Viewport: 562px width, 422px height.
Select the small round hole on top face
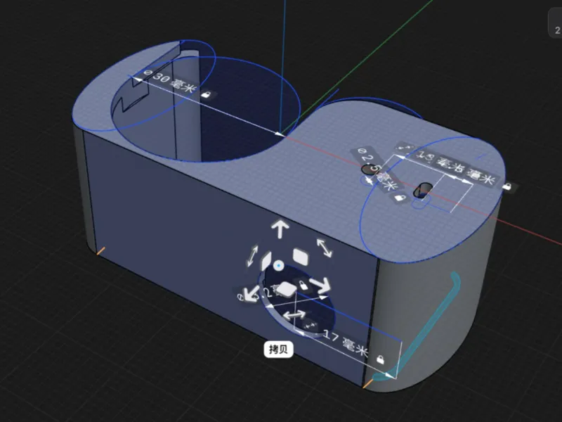tap(370, 169)
